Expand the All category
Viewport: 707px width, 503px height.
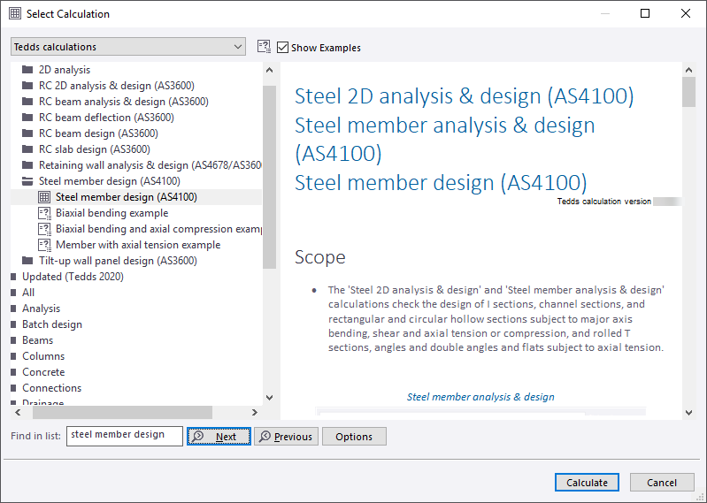(x=13, y=293)
